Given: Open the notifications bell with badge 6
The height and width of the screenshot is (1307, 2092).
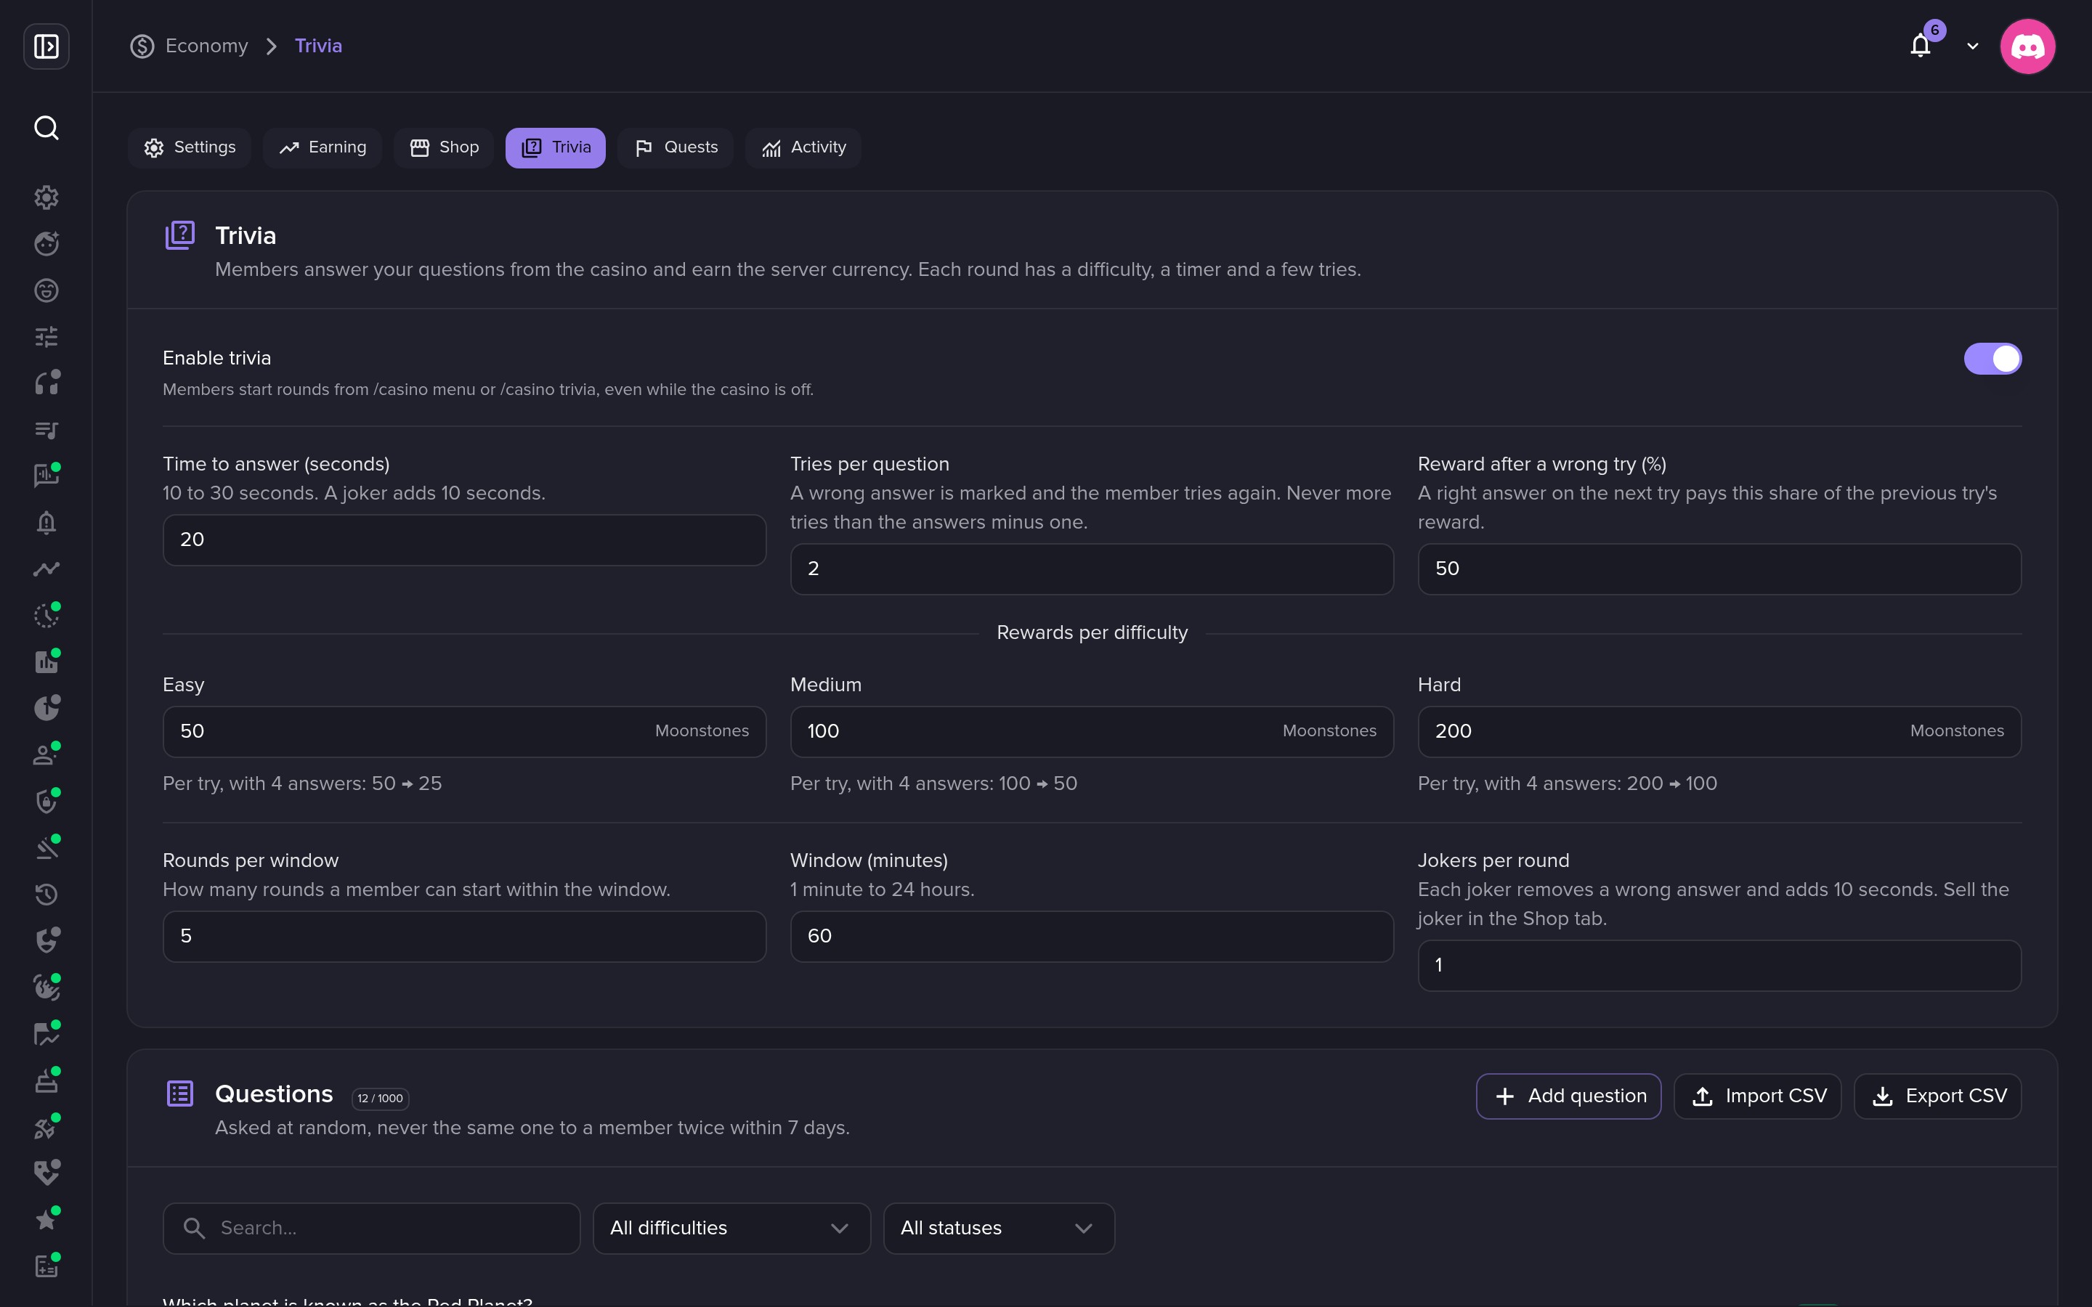Looking at the screenshot, I should tap(1921, 45).
